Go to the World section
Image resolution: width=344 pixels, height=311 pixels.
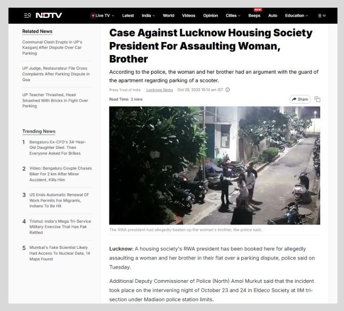168,16
